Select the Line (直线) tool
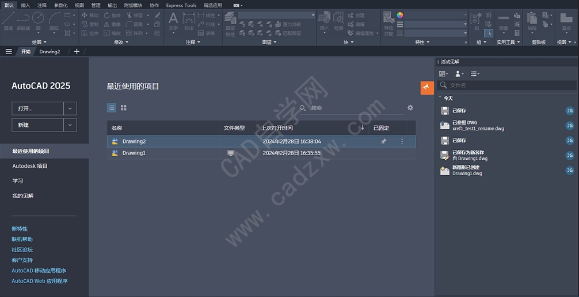 8,21
